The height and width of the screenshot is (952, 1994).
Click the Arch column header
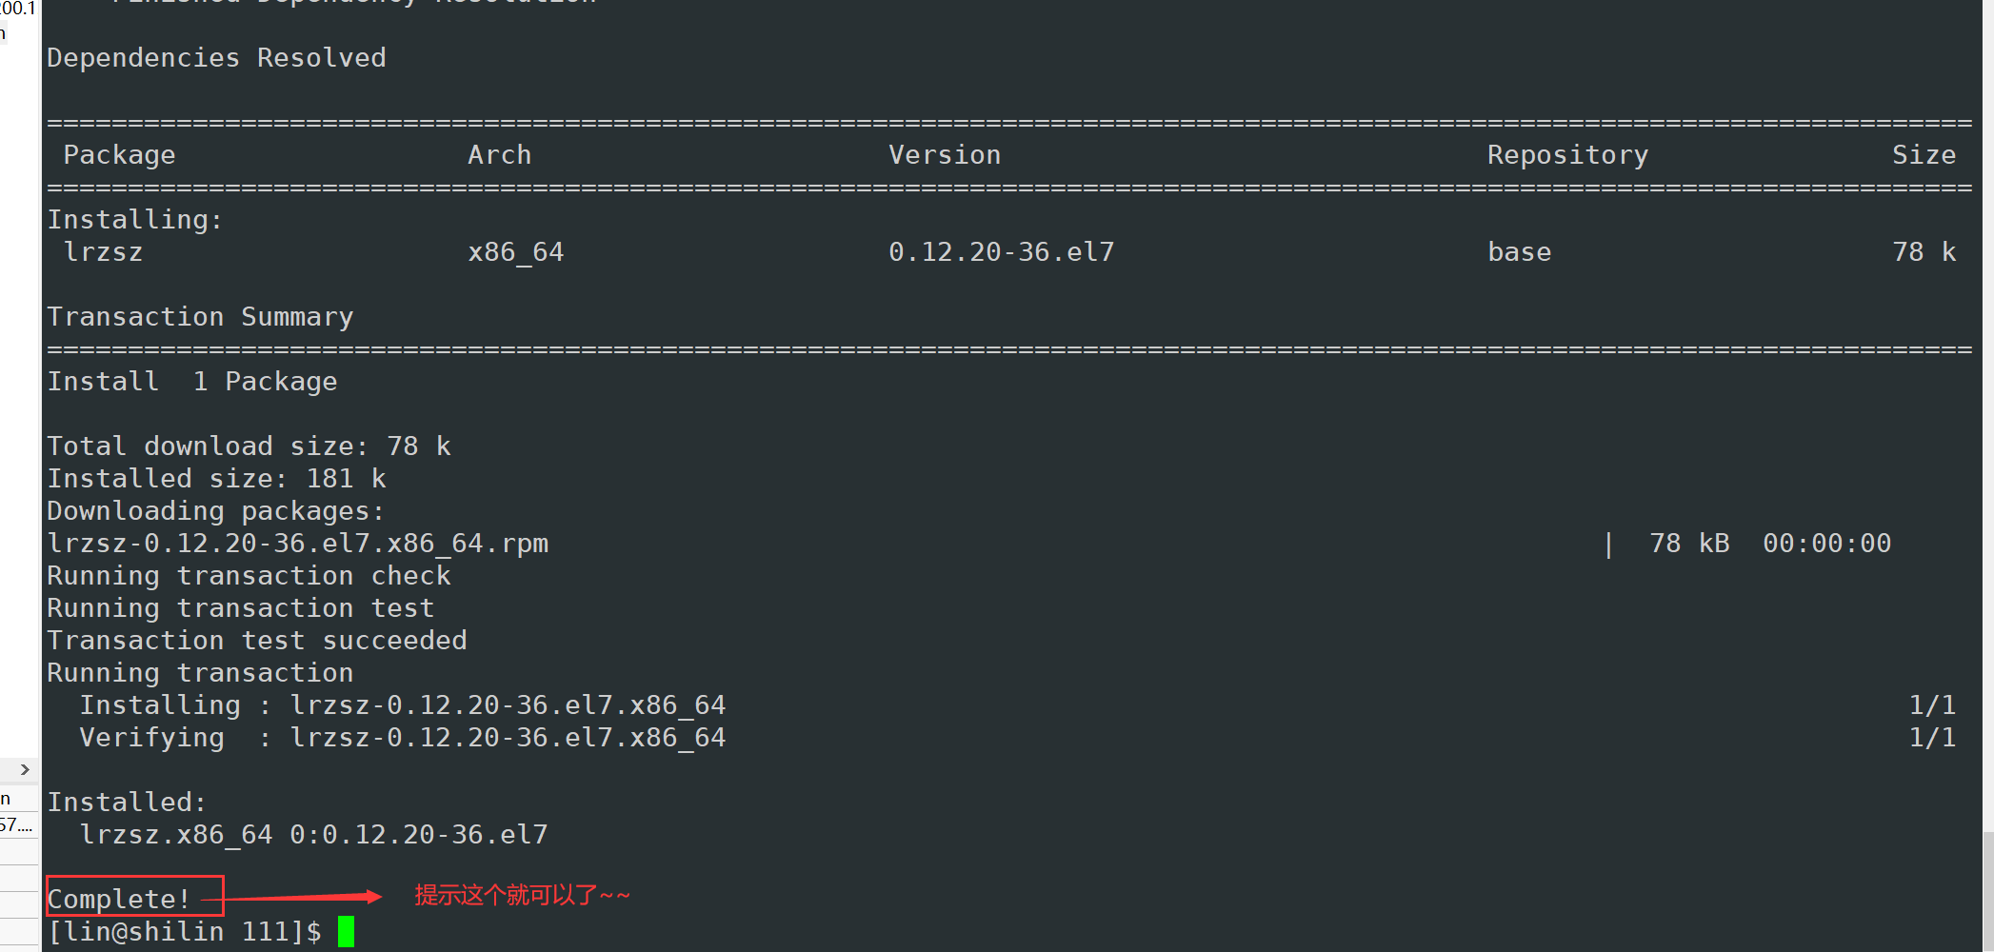click(x=499, y=155)
